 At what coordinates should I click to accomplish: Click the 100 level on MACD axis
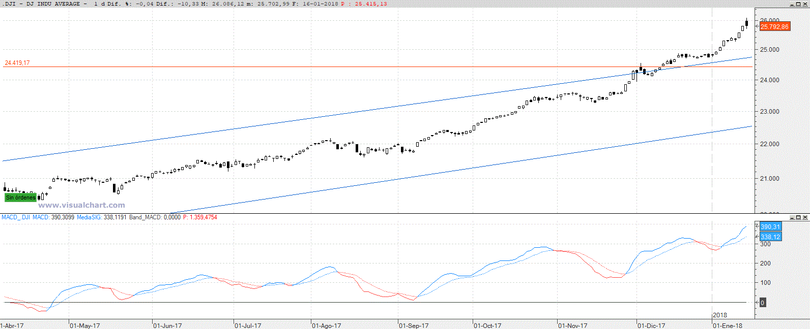tap(765, 283)
